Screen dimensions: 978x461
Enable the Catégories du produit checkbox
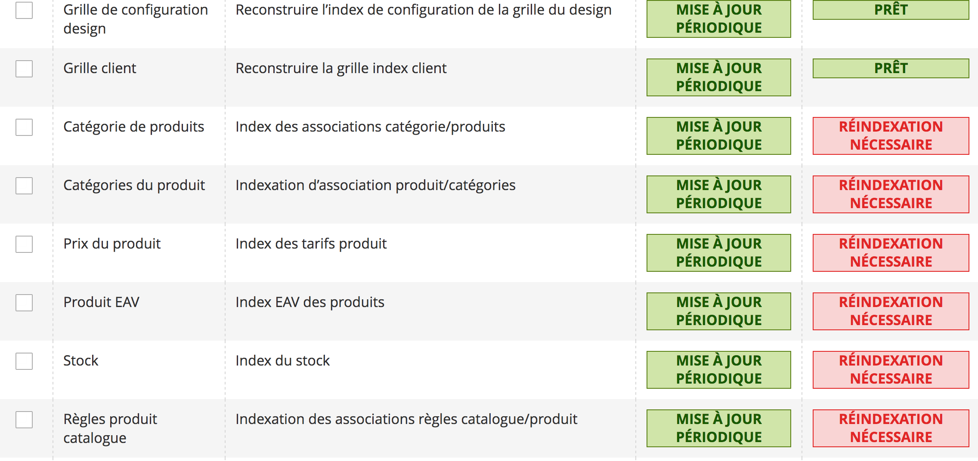[x=24, y=186]
